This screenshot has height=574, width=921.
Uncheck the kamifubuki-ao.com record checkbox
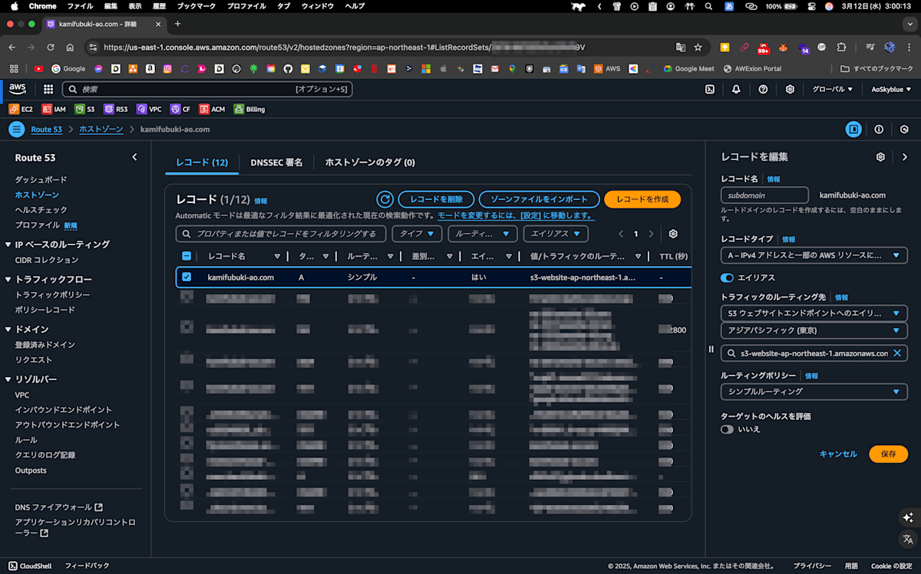pos(187,277)
